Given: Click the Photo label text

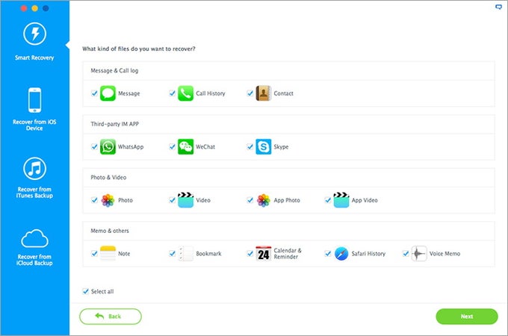Looking at the screenshot, I should 126,200.
